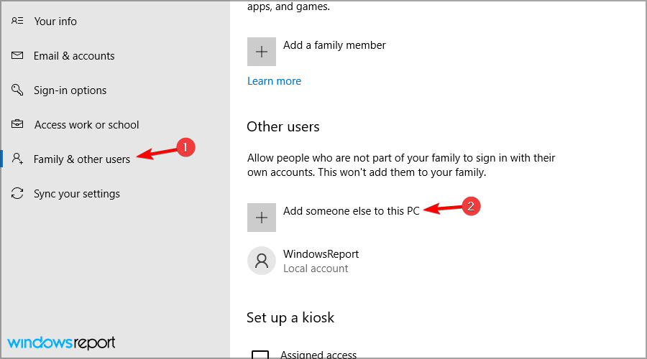
Task: Open Access work or school settings
Action: coord(87,124)
